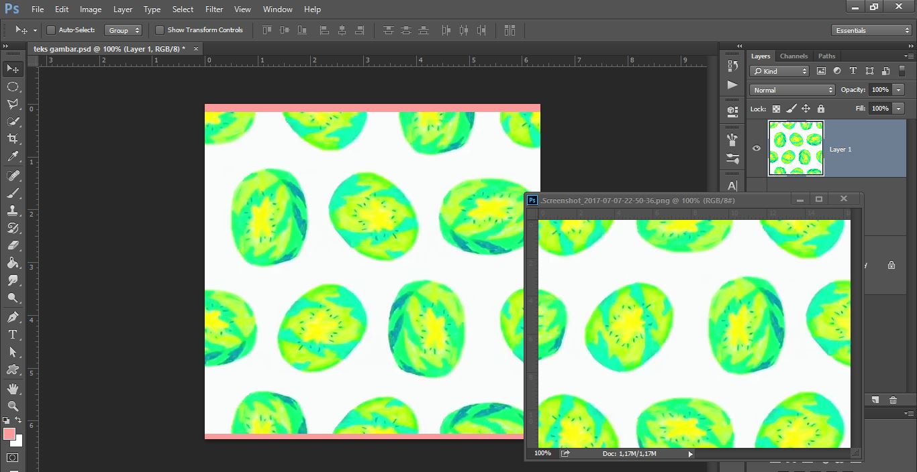Select the Crop tool

12,139
